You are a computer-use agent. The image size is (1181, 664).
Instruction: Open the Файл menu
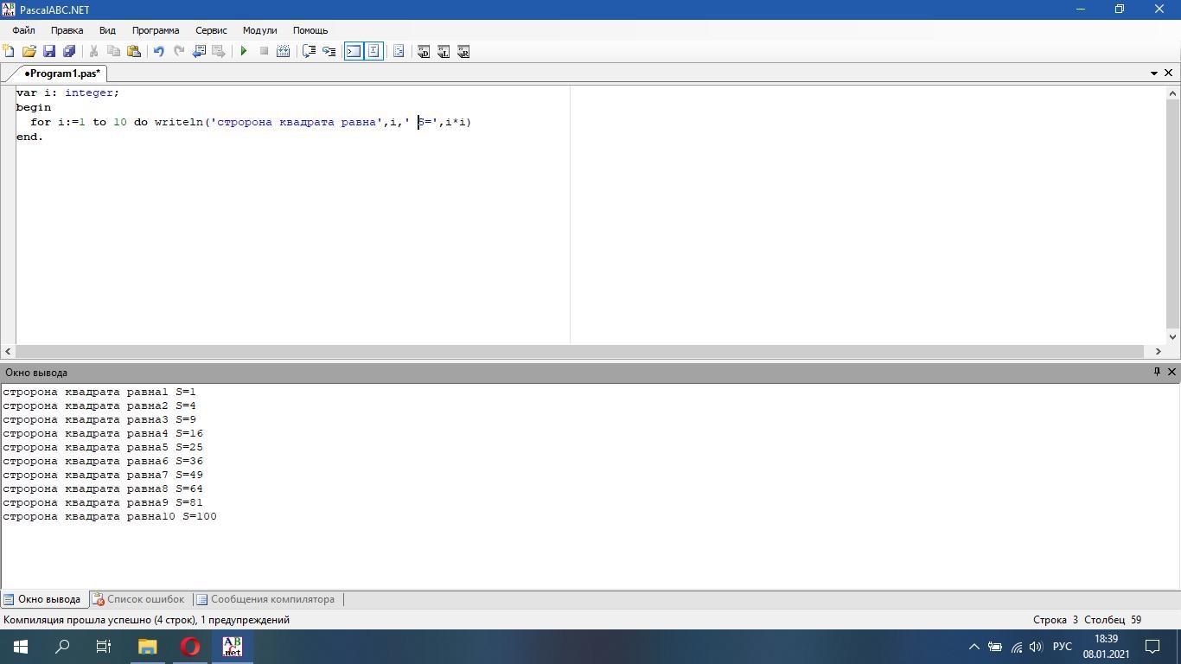pyautogui.click(x=23, y=30)
